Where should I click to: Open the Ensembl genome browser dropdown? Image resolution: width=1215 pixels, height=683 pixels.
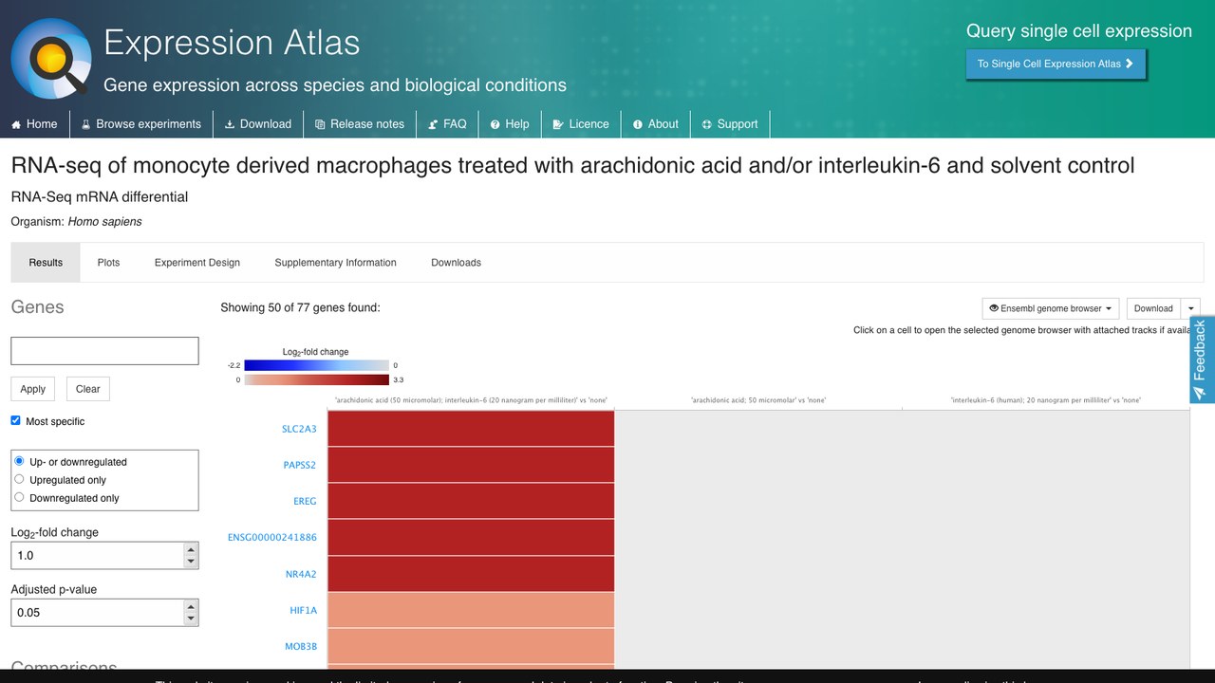click(1051, 308)
